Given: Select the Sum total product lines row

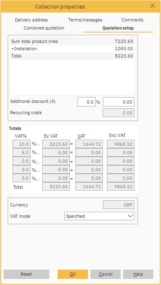Looking at the screenshot, I should (x=72, y=41).
